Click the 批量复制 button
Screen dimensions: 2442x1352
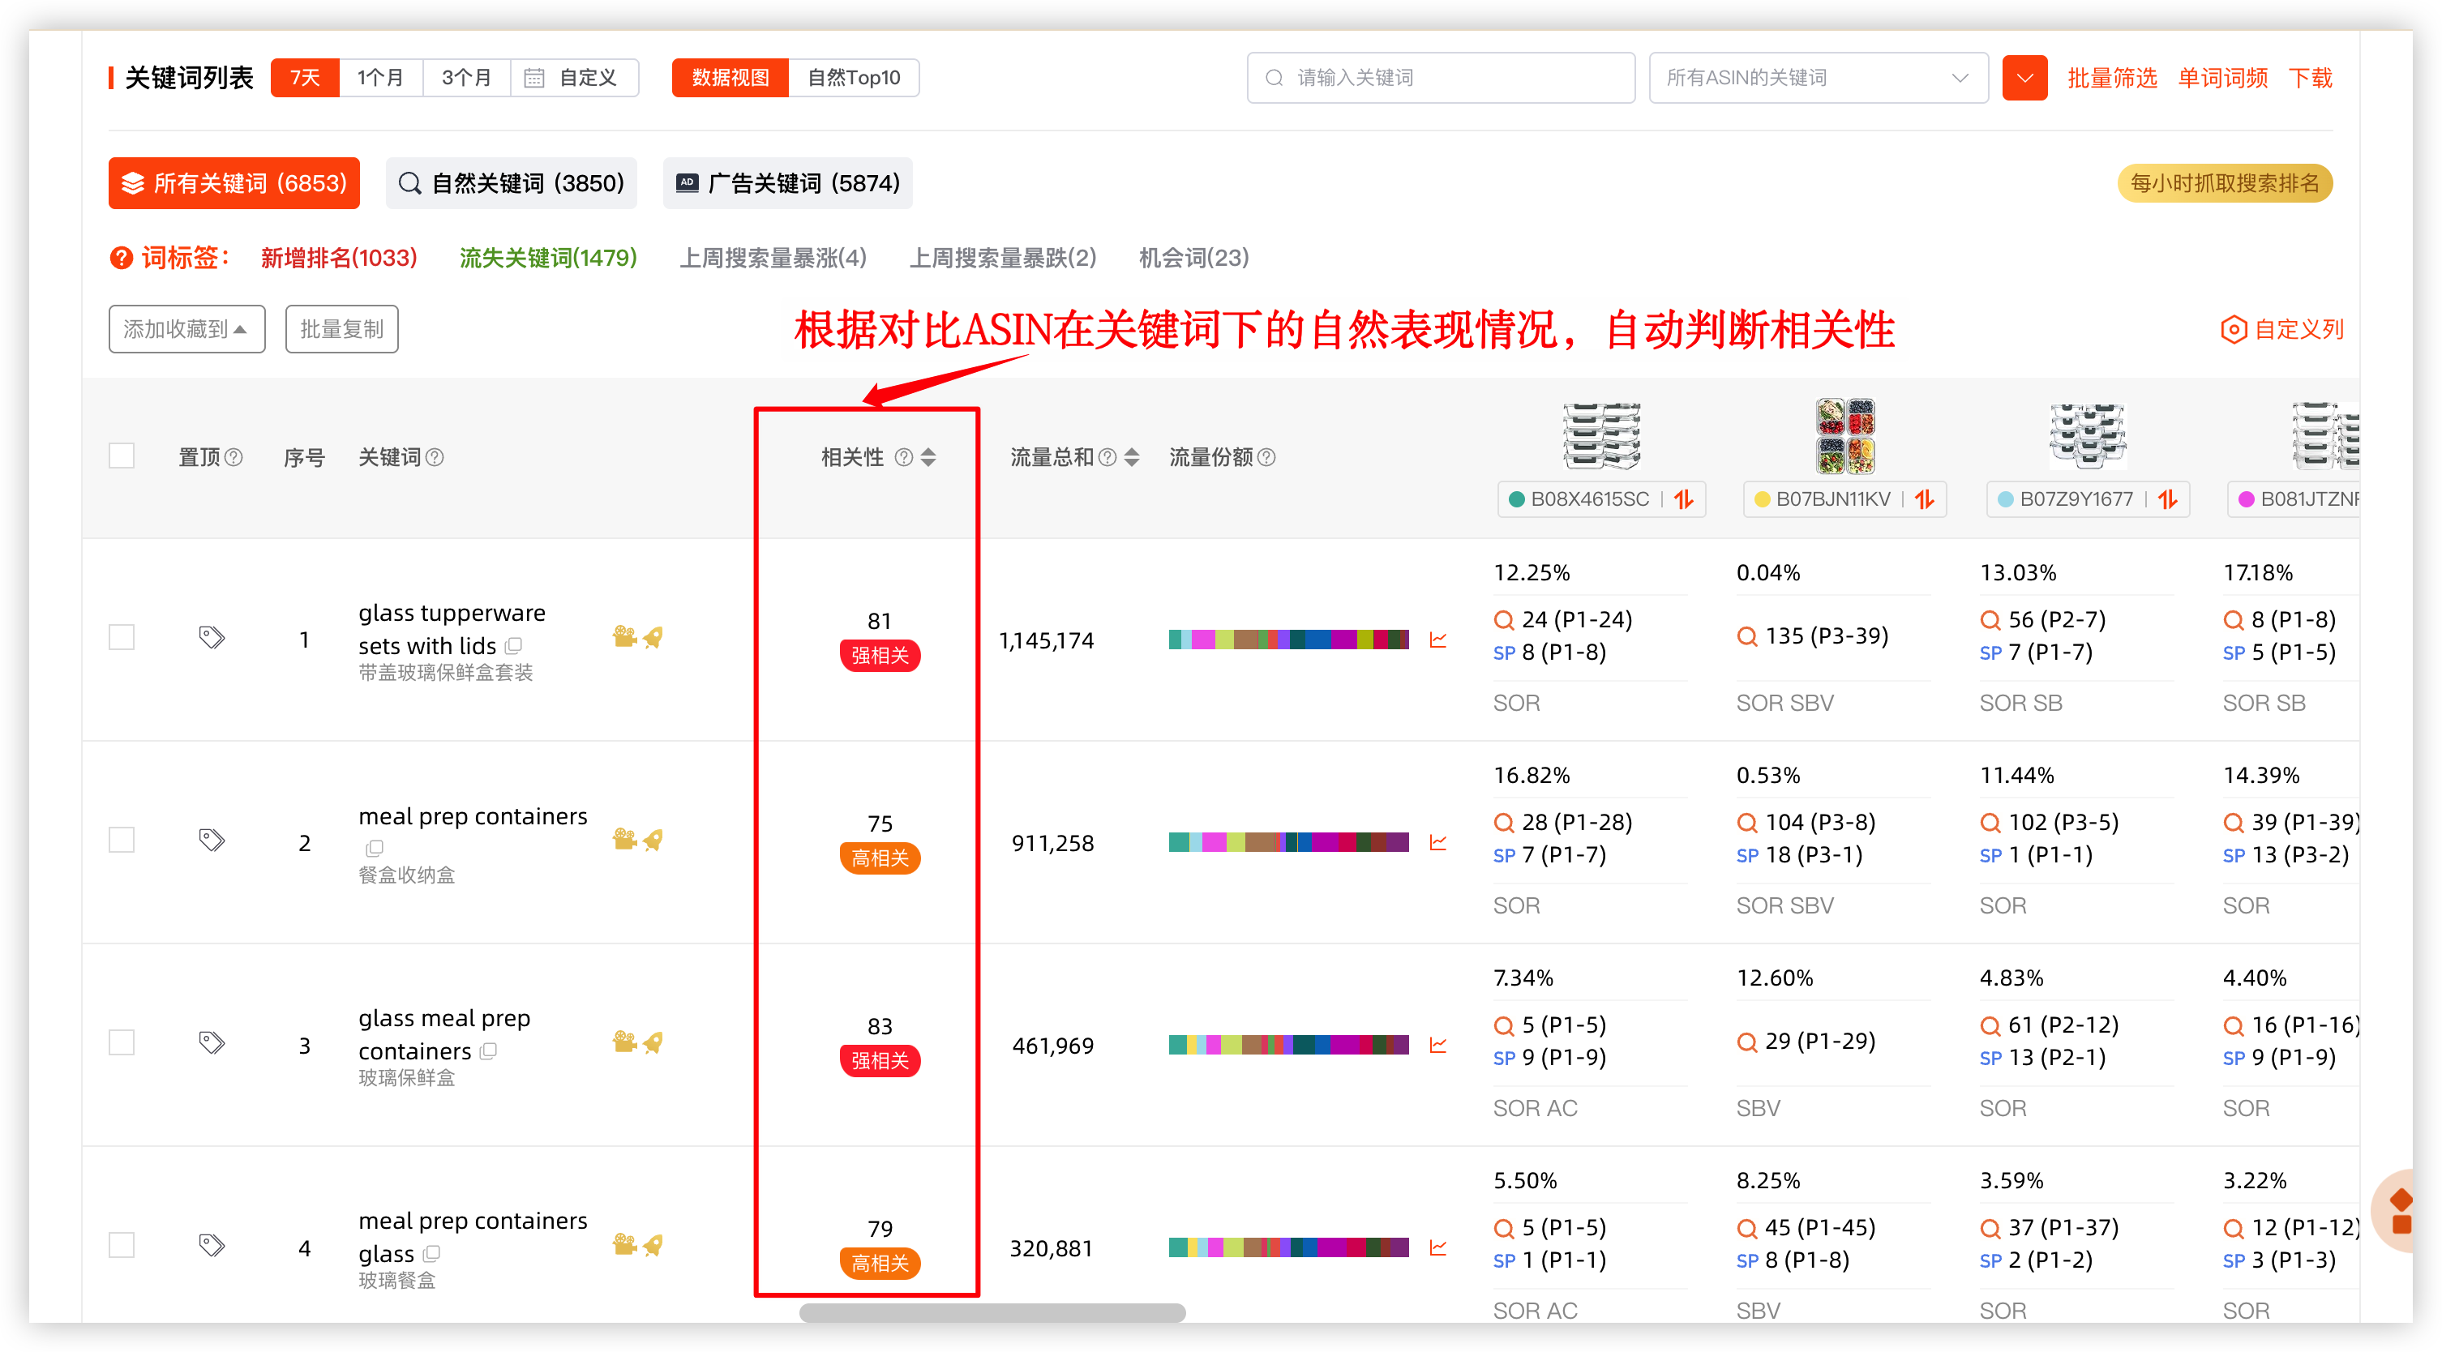click(341, 329)
